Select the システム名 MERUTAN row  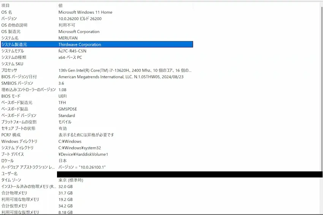pyautogui.click(x=97, y=38)
